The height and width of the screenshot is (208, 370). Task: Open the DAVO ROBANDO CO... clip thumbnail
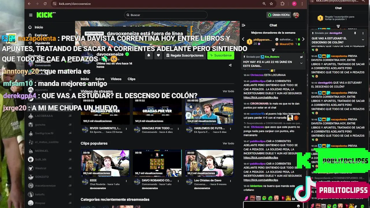tap(157, 163)
